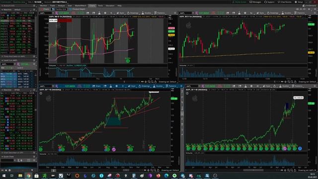Click purple event marker on AAPL 20 Y 1D chart
The height and width of the screenshot is (179, 318).
coord(114,149)
